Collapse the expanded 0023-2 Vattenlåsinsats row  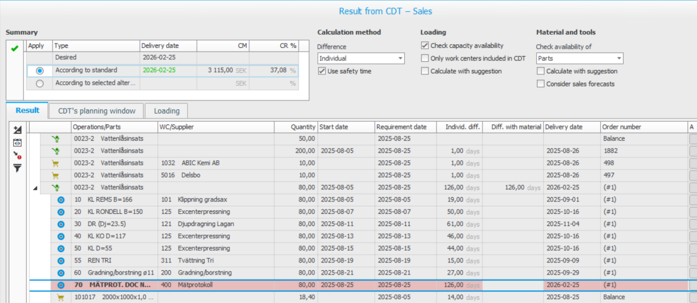35,187
